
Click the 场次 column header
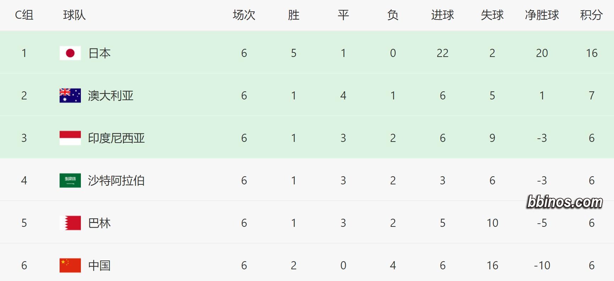[x=244, y=15]
